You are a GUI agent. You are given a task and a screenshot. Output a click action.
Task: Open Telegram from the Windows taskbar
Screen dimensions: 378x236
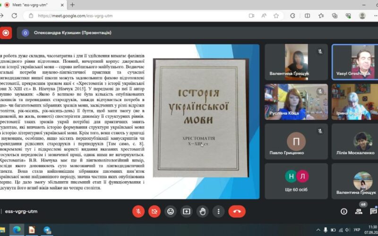[47, 230]
